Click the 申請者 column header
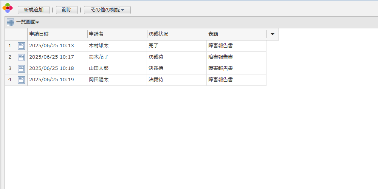 tap(117, 34)
